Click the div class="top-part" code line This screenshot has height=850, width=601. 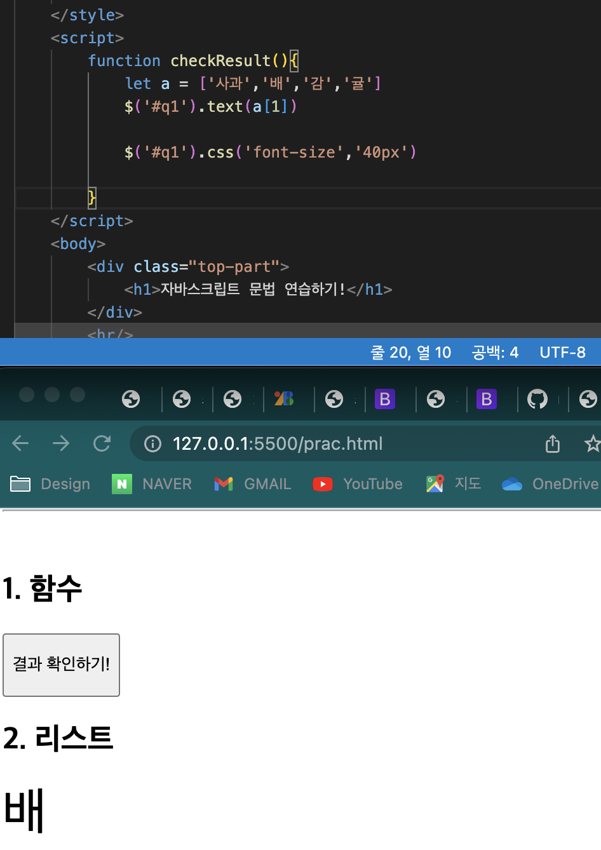[x=188, y=267]
